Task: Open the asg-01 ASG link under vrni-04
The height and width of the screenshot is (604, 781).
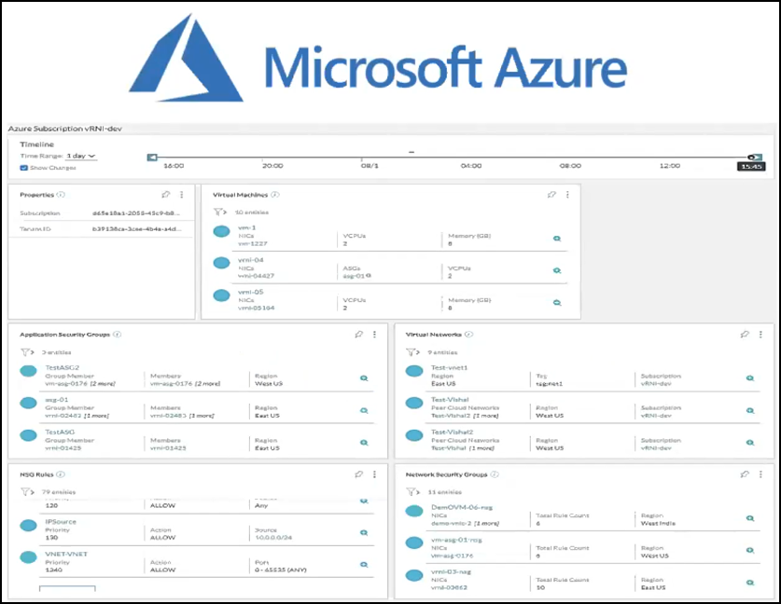Action: (x=354, y=276)
